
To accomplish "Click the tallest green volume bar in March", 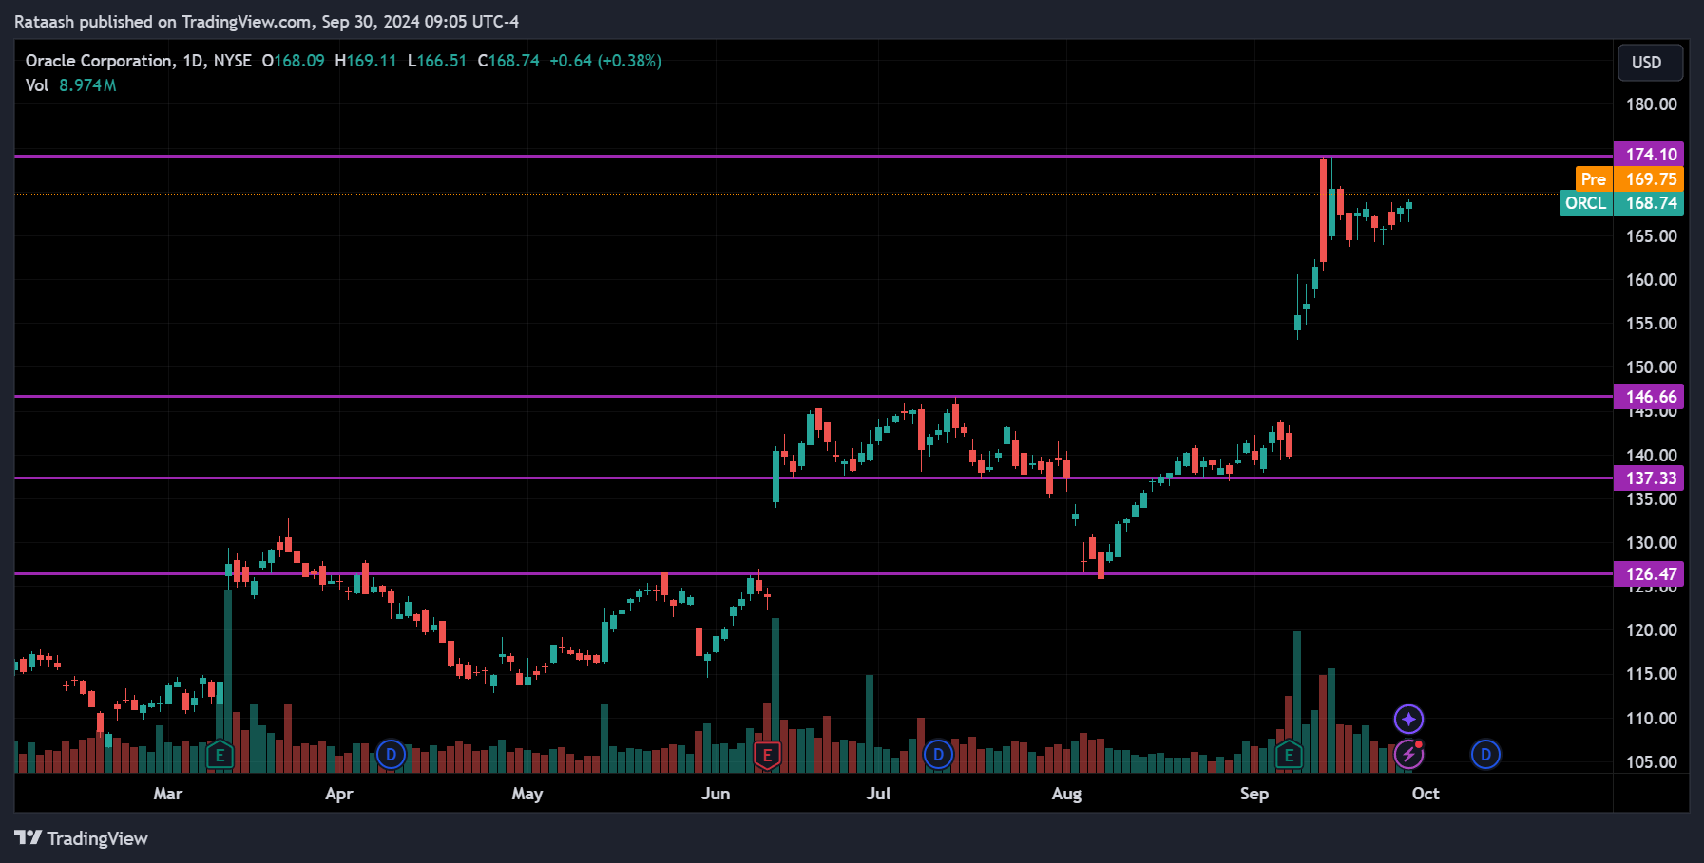I will [228, 681].
